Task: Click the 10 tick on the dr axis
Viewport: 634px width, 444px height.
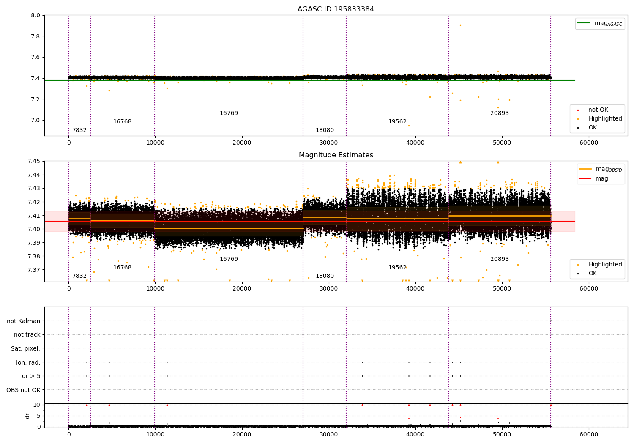Action: pos(37,405)
